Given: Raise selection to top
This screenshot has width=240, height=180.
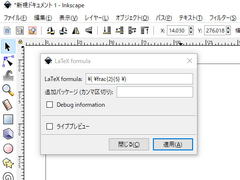Looking at the screenshot, I should click(145, 31).
